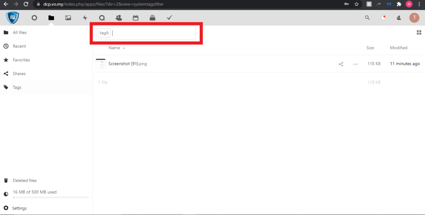Open Deleted files in sidebar
Viewport: 425px width, 215px height.
click(x=25, y=181)
